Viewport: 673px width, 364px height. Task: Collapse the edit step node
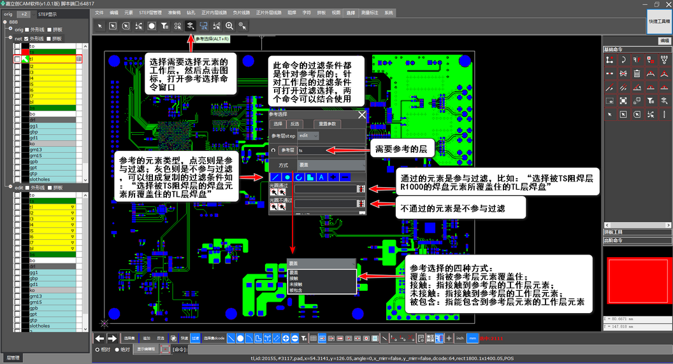pos(10,186)
